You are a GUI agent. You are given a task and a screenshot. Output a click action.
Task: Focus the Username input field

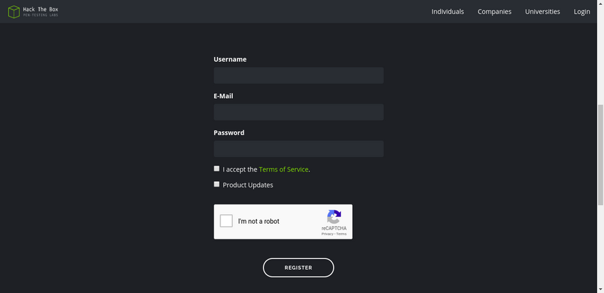coord(299,75)
